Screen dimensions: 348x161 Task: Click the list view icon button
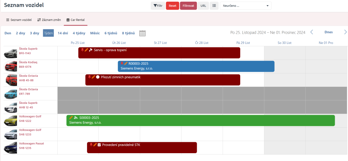(214, 6)
